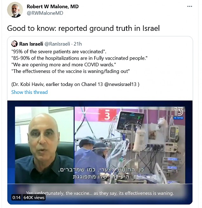
Task: Open the 21h timestamp of quoted tweet
Action: click(x=78, y=44)
